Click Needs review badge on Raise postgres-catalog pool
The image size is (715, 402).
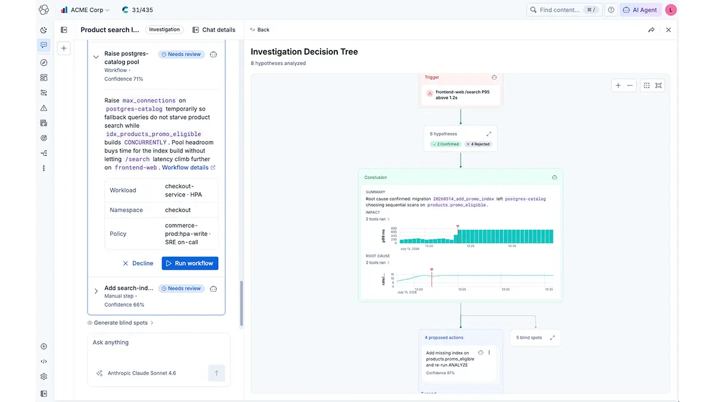tap(181, 54)
